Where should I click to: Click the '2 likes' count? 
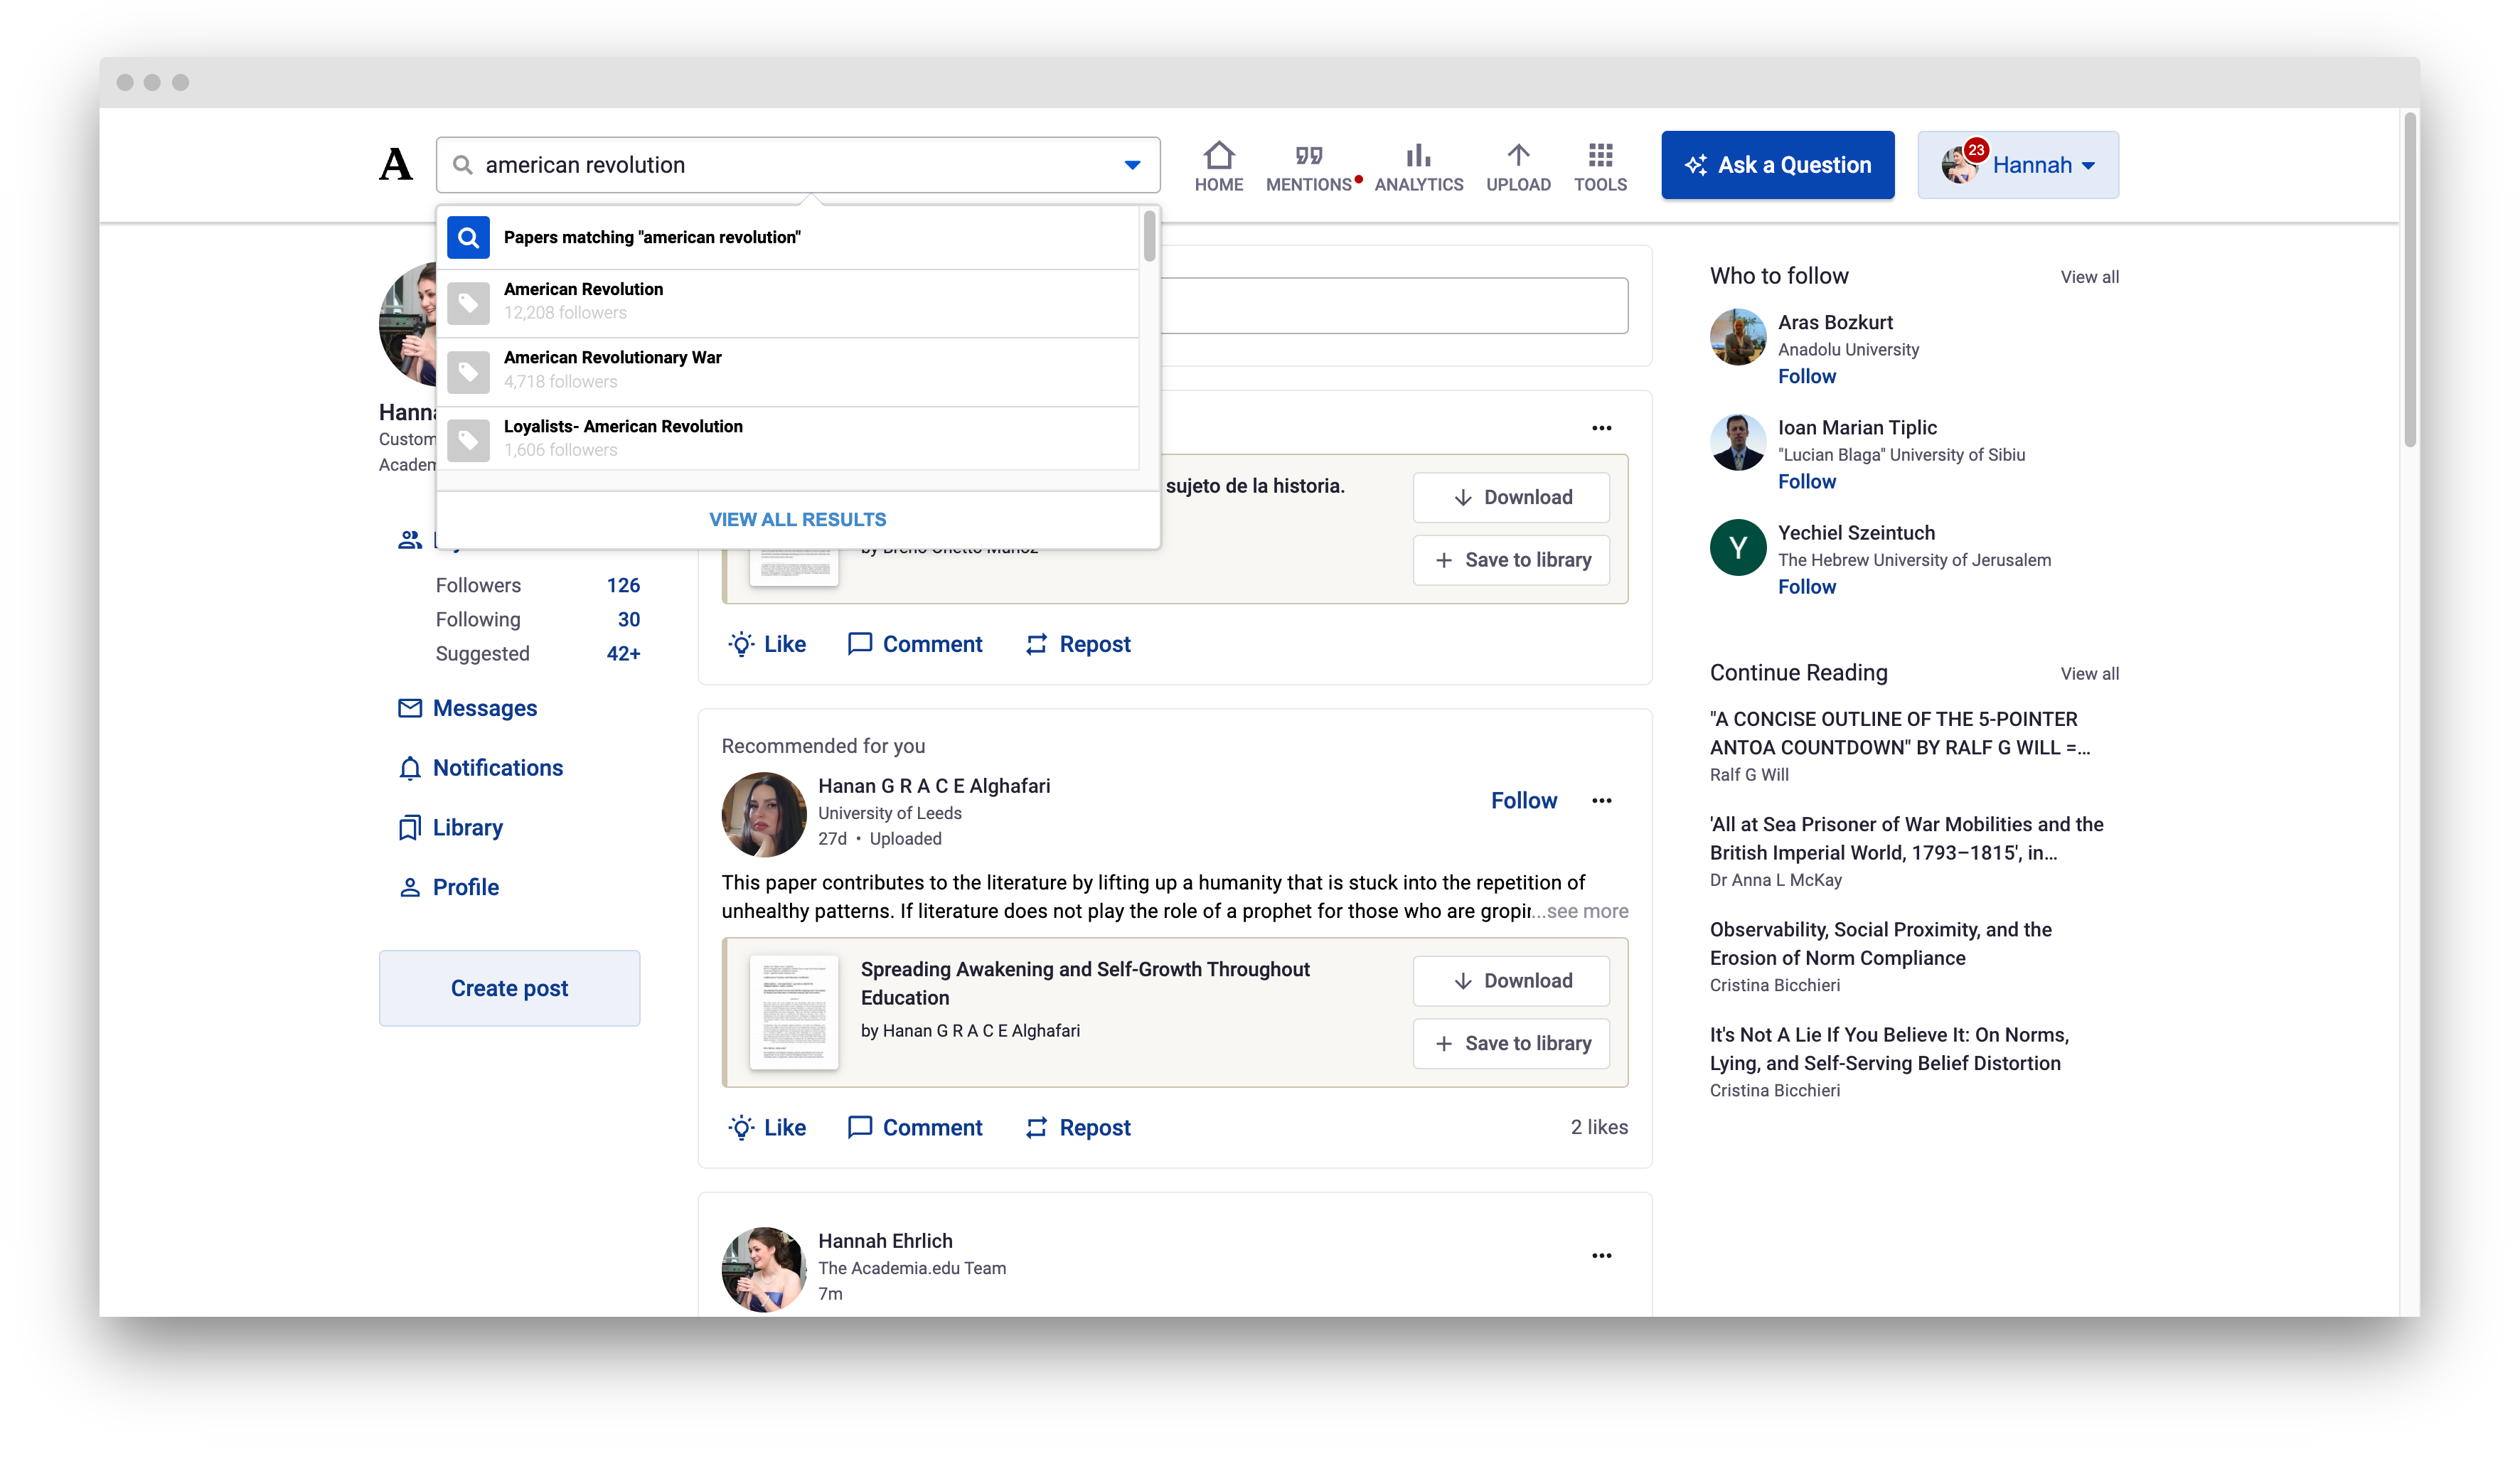1599,1128
